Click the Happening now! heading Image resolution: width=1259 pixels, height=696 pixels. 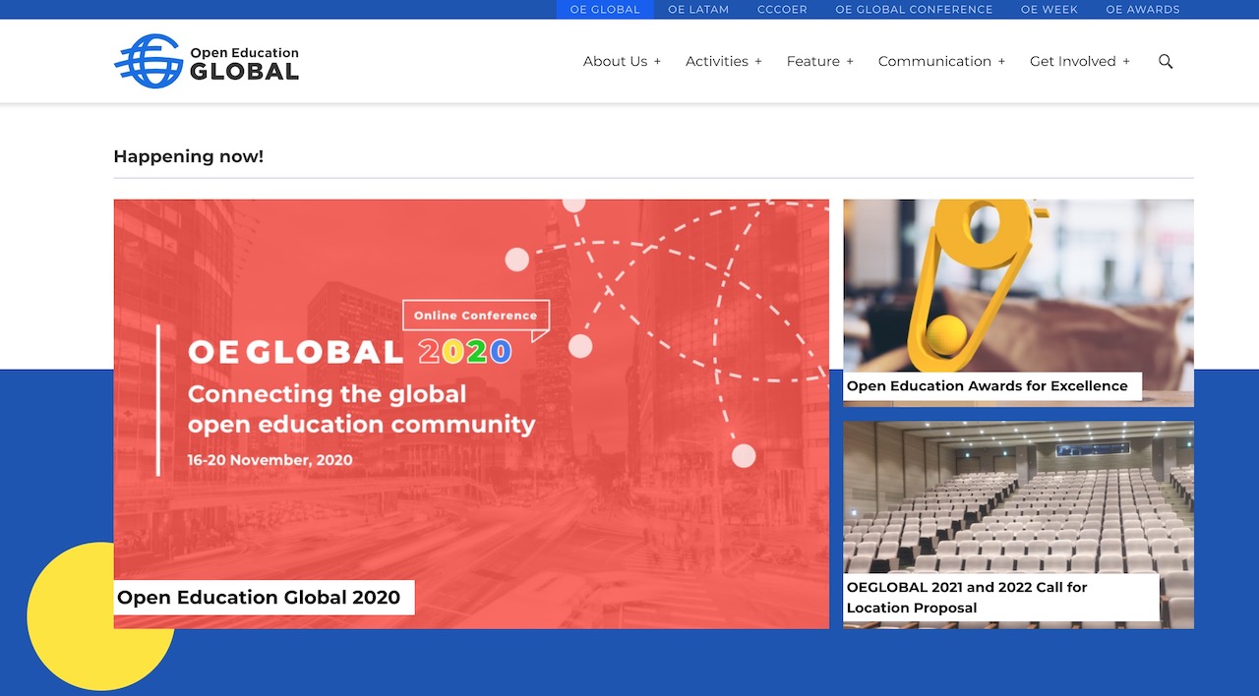click(x=189, y=156)
